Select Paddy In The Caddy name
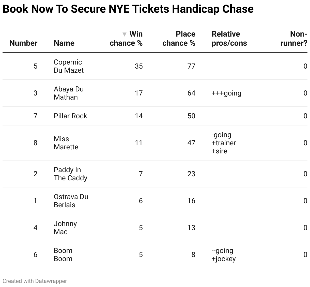This screenshot has width=310, height=287. click(70, 174)
